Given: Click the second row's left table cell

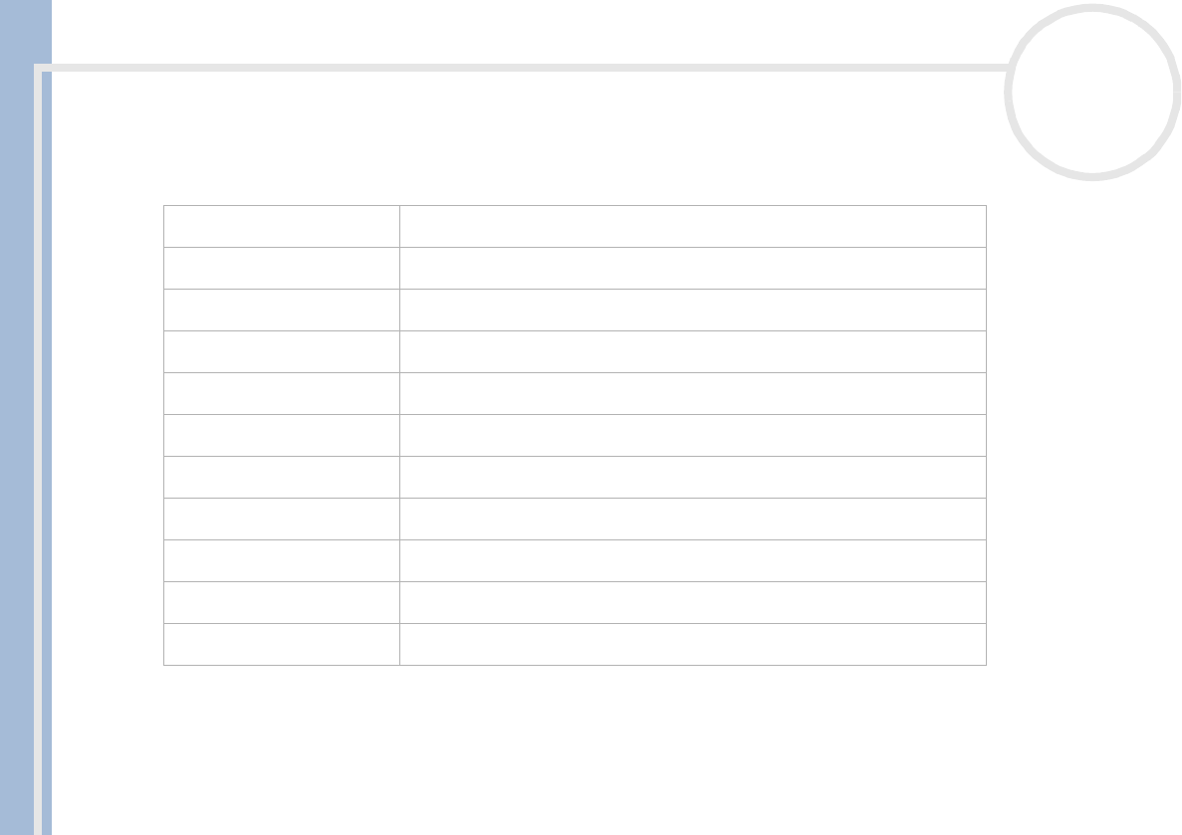Looking at the screenshot, I should (281, 268).
